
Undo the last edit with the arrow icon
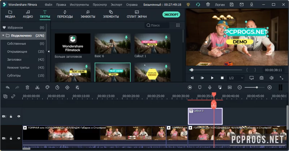pyautogui.click(x=8, y=87)
